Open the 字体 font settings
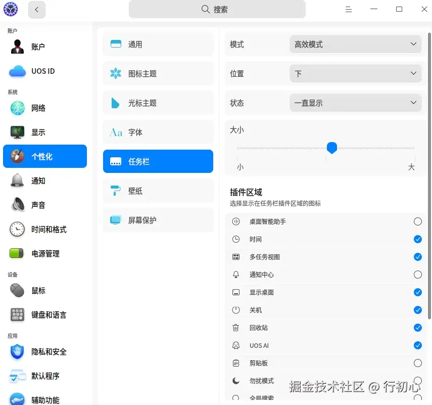Screen dimensions: 432x405 (x=158, y=132)
